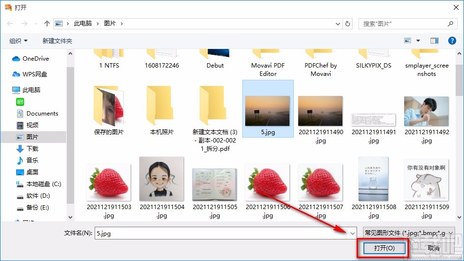Open 下载 folder in sidebar

(27, 149)
